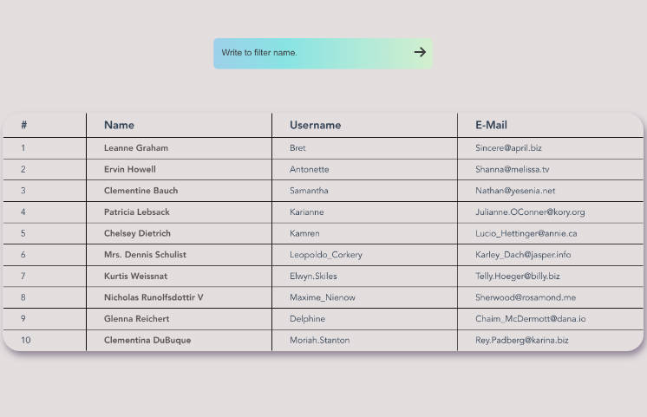The image size is (647, 417).
Task: Click email Sherwood@rosamond.me
Action: pos(525,297)
